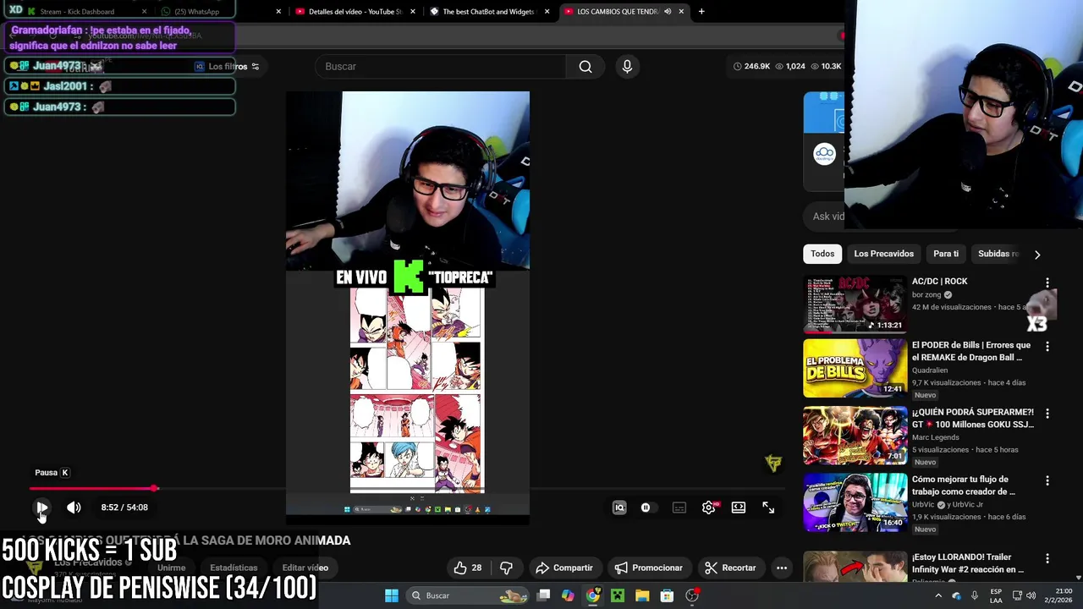Show hidden system tray icons

[937, 595]
